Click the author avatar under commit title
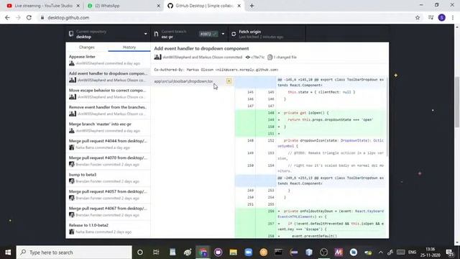This screenshot has width=460, height=259. coord(157,57)
